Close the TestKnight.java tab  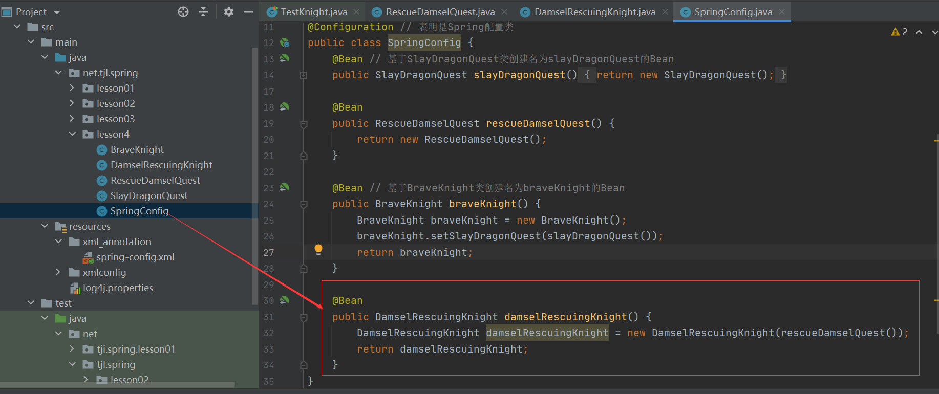click(x=356, y=12)
